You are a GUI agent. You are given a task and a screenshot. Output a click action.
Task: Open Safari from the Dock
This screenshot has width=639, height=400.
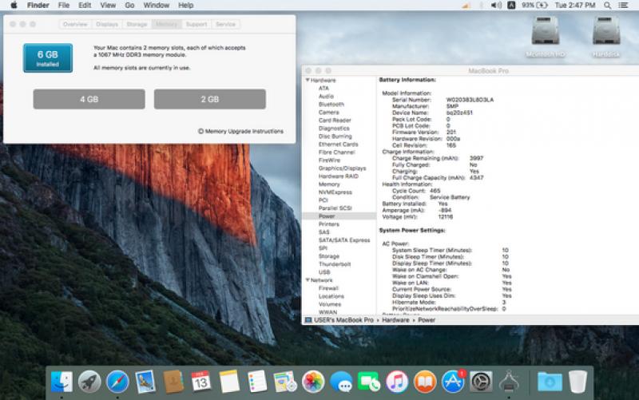(x=117, y=382)
